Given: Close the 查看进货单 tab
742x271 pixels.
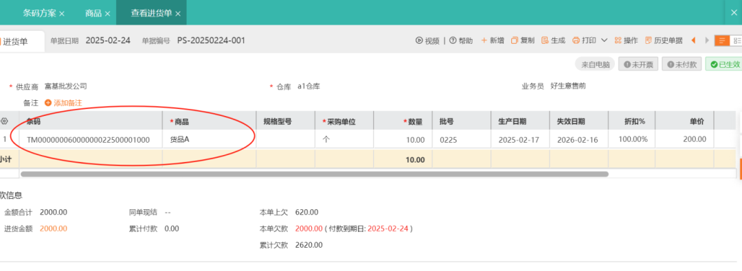Looking at the screenshot, I should click(x=178, y=14).
